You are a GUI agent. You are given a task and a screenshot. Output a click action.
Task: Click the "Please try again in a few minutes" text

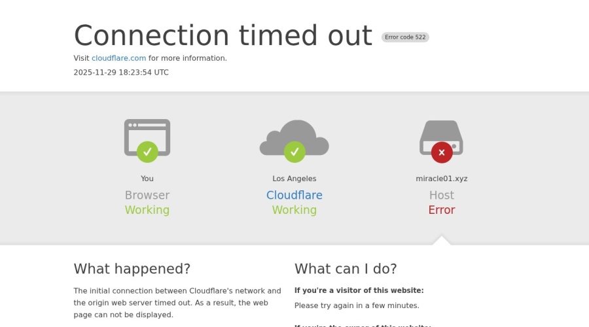point(357,305)
